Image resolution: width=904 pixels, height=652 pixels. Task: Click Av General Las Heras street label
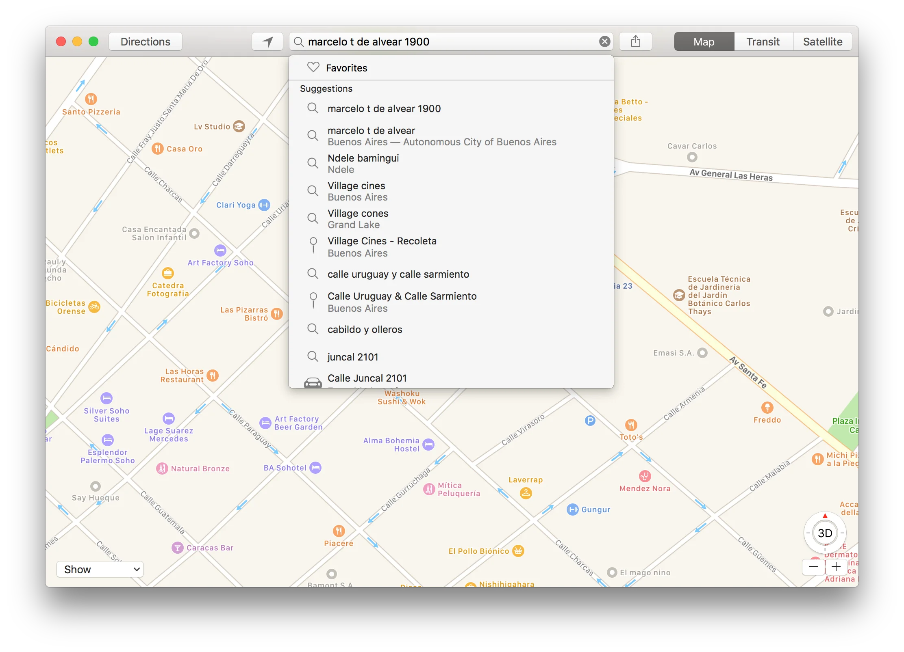click(x=731, y=175)
